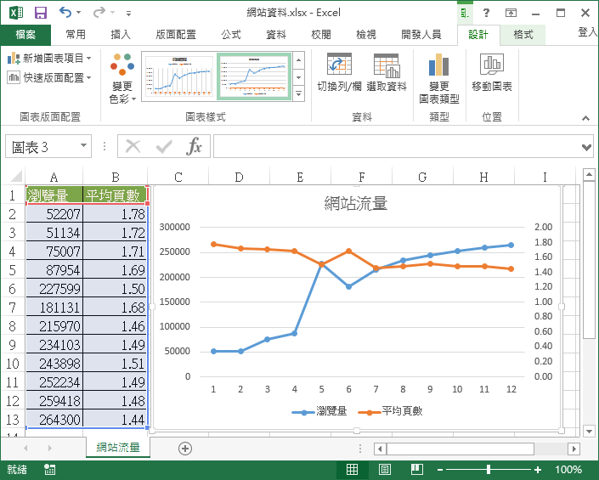The width and height of the screenshot is (599, 480).
Task: Click 選取資料 select data icon
Action: [x=387, y=72]
